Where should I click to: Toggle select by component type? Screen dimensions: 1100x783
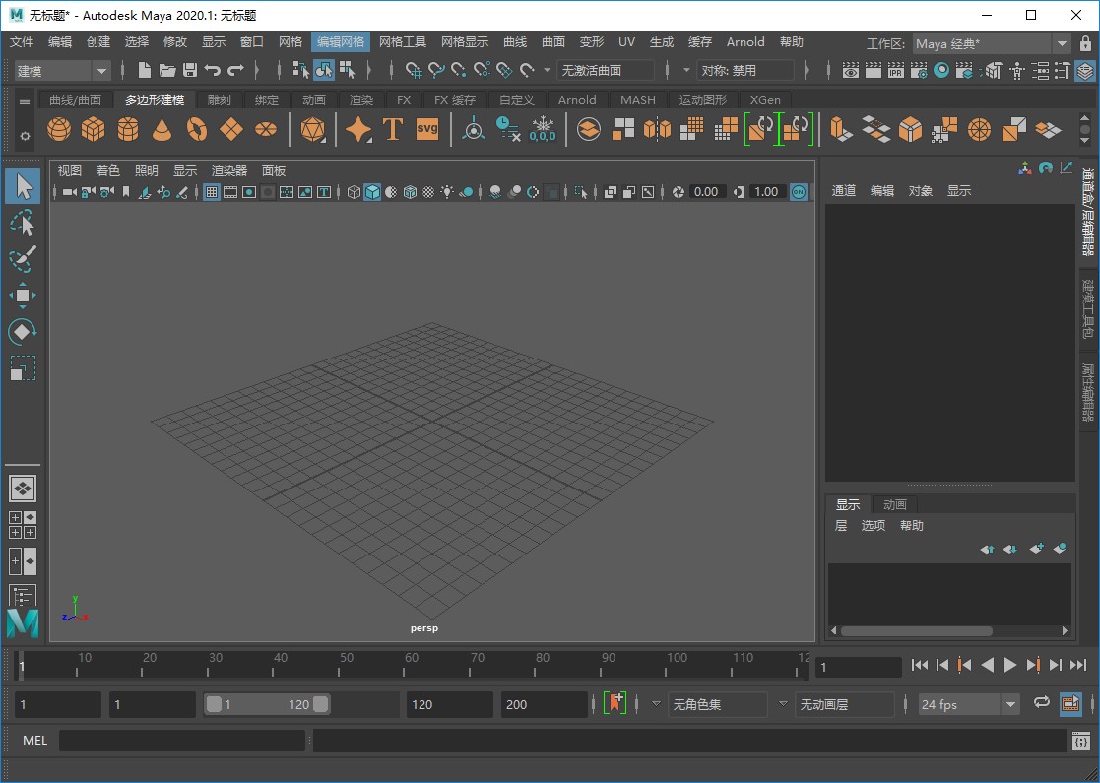347,70
